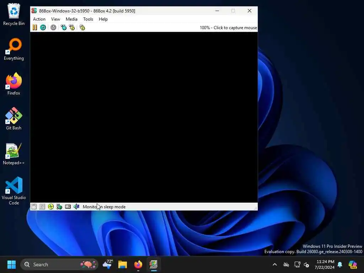The height and width of the screenshot is (273, 364).
Task: Close the 86Box window
Action: tap(250, 11)
